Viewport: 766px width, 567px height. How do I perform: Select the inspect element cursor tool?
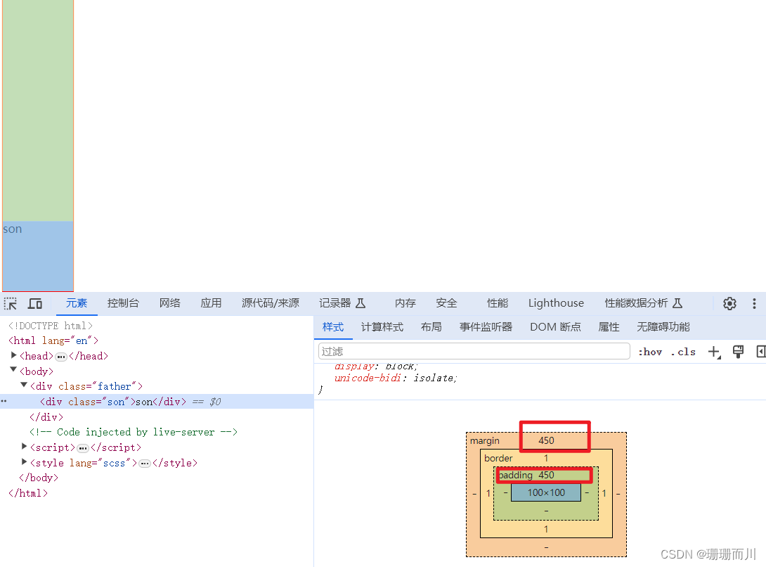[x=11, y=303]
